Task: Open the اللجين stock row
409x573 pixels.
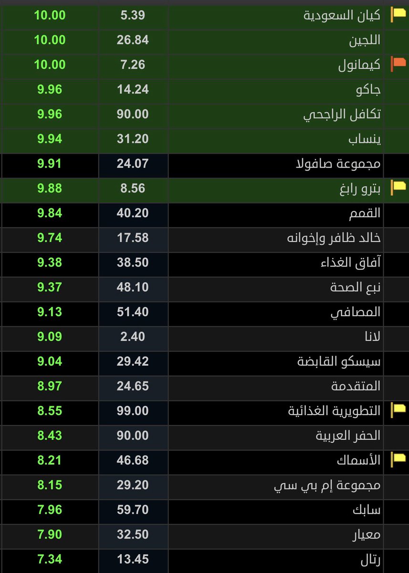Action: point(363,40)
